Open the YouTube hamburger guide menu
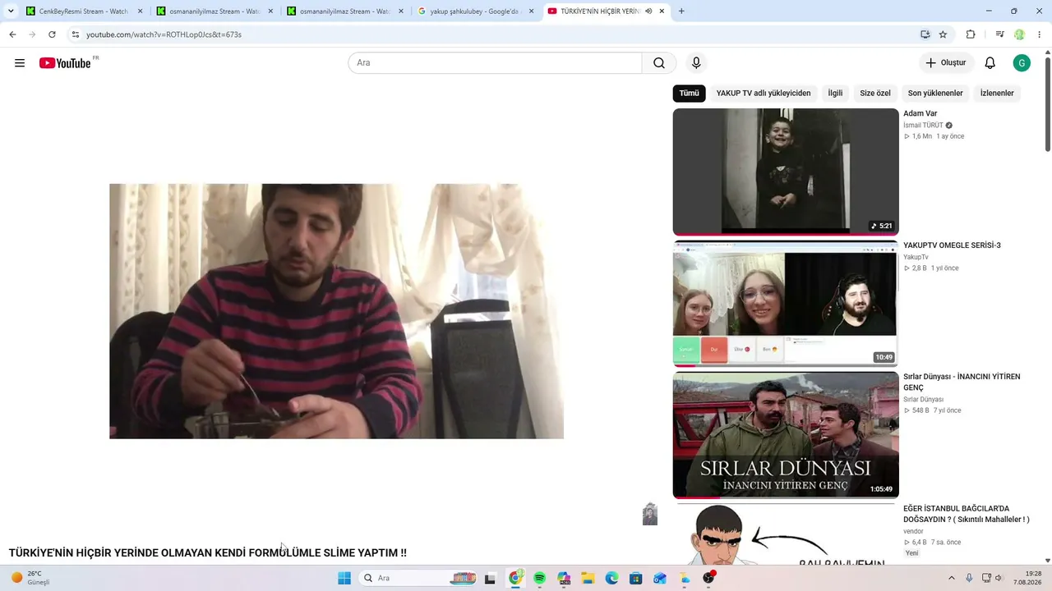This screenshot has height=591, width=1052. pos(20,63)
